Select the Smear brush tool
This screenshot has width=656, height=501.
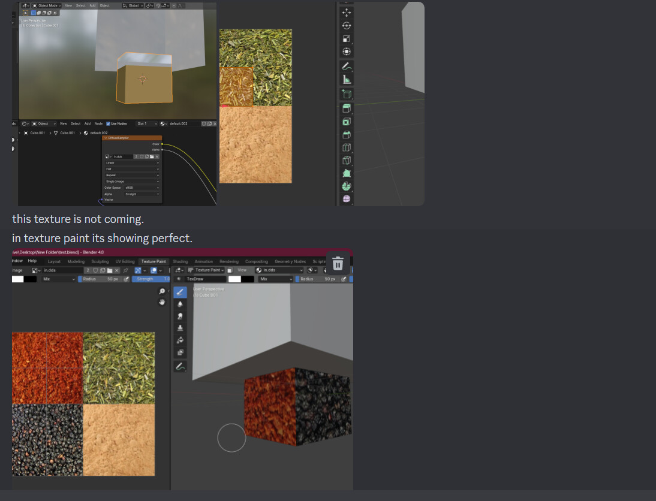coord(180,316)
